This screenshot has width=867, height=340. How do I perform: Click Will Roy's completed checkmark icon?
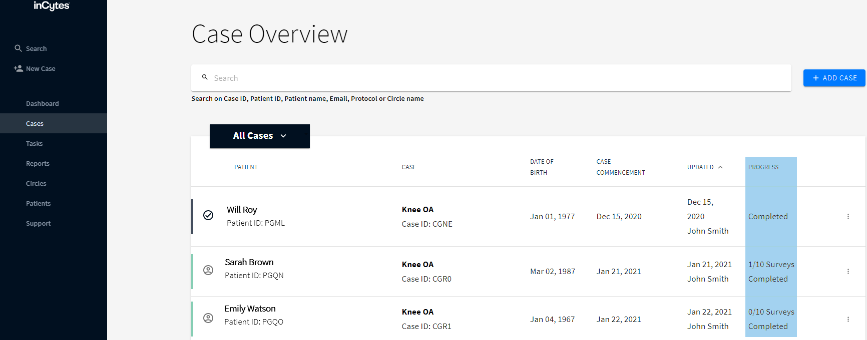click(208, 215)
